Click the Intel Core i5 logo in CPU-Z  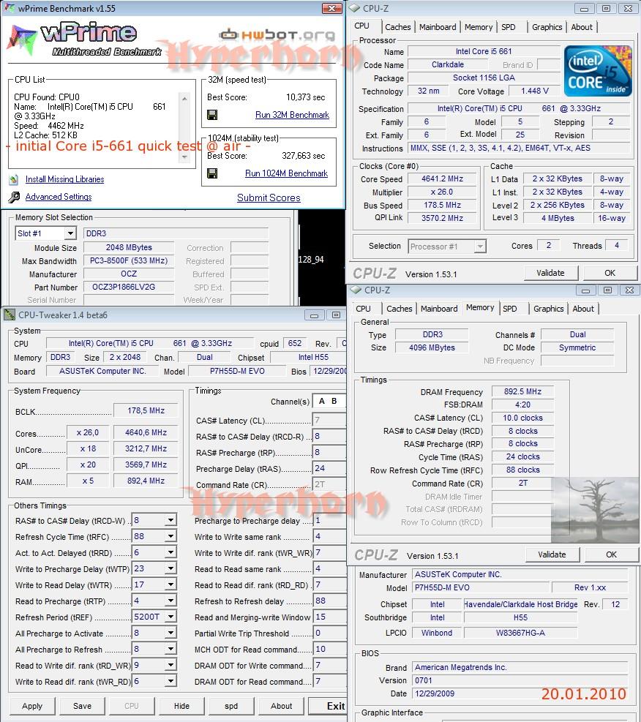coord(598,70)
